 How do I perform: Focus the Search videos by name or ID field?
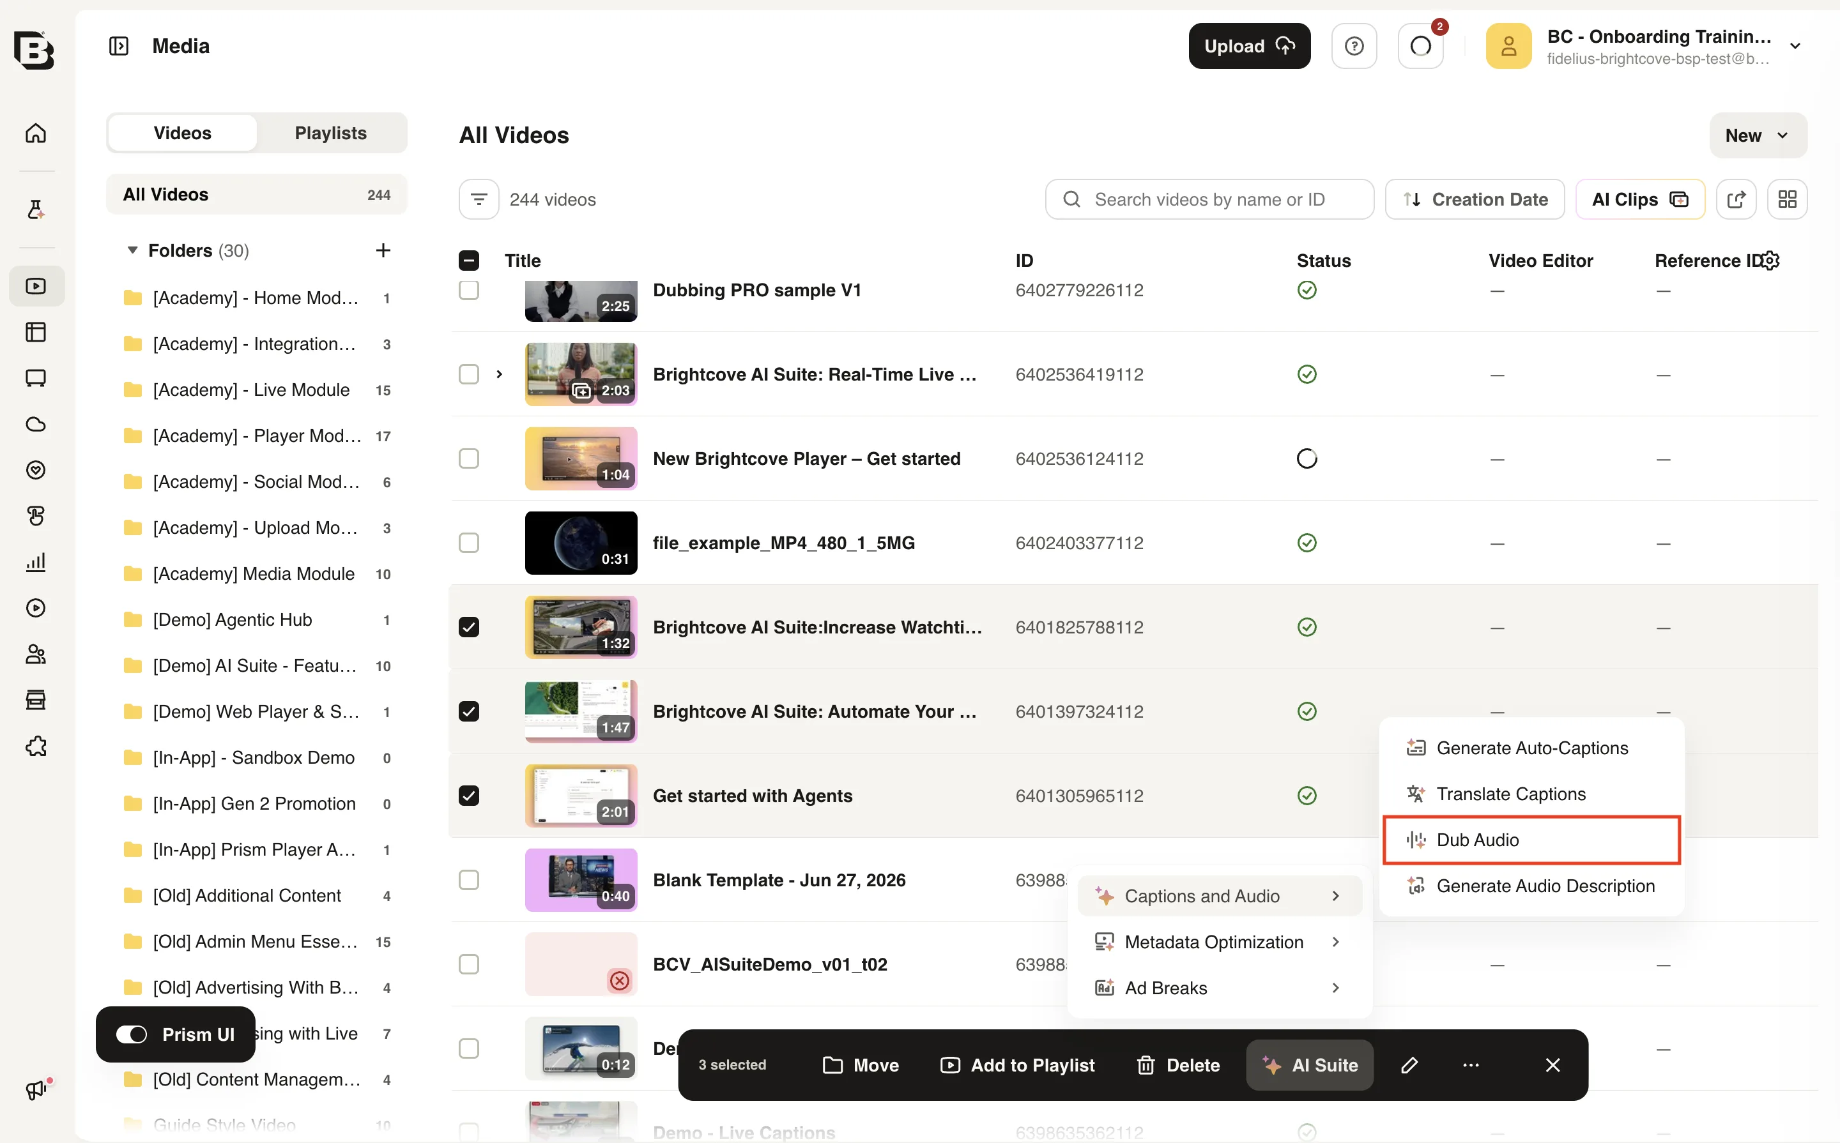(1209, 200)
